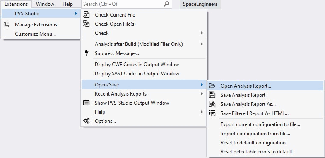
Task: Click the Check Open File(s) icon
Action: pos(86,24)
